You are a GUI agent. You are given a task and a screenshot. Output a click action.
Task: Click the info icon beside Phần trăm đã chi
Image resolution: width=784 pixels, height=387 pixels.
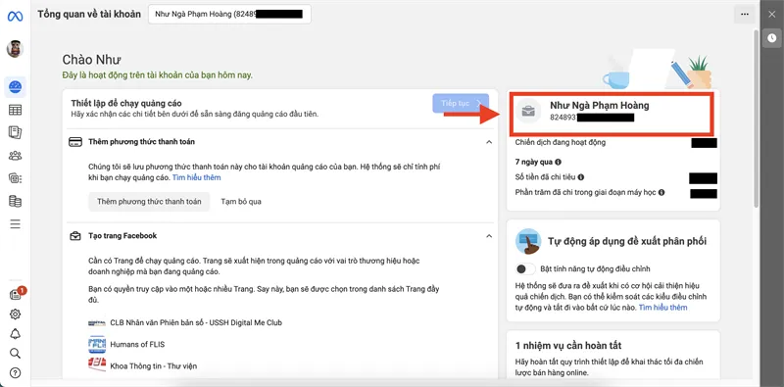(661, 192)
